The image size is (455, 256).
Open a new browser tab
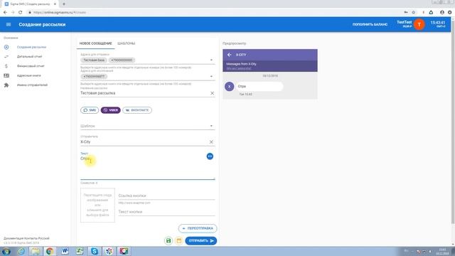pos(64,4)
